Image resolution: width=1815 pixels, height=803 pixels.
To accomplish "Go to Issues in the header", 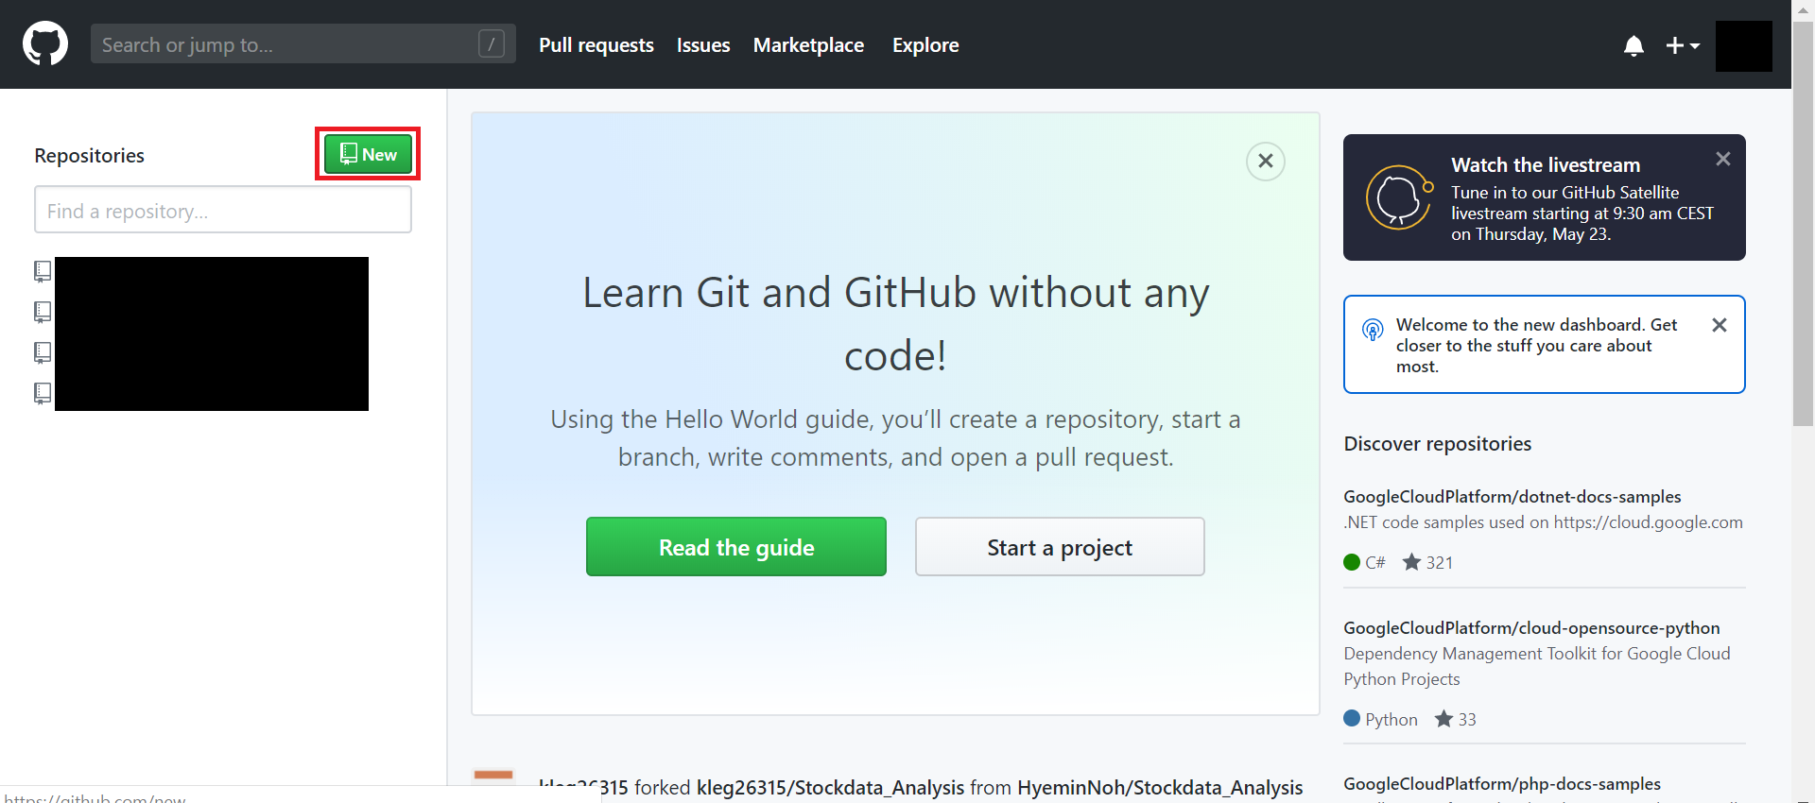I will click(x=703, y=44).
